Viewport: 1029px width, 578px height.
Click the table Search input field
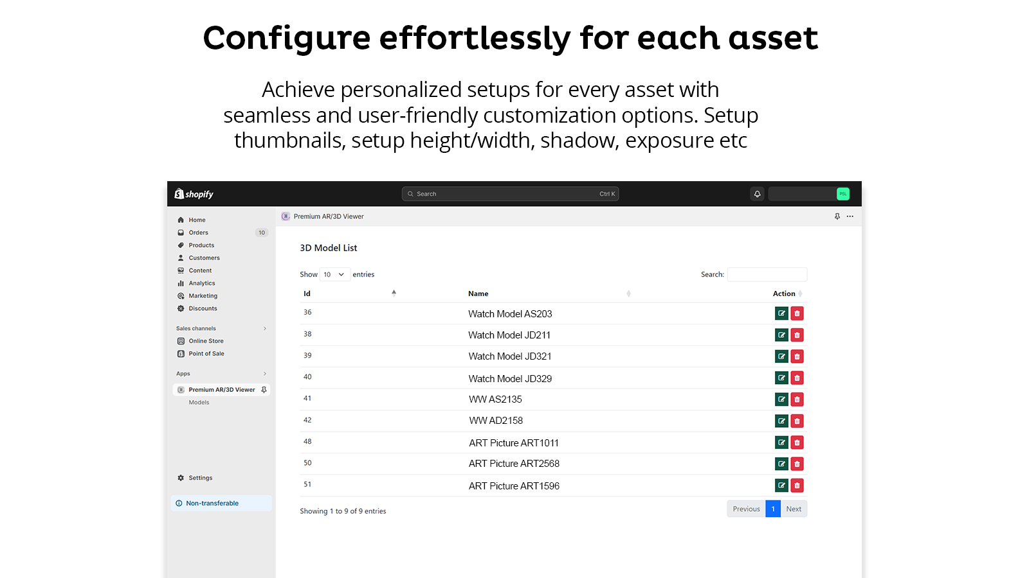[x=767, y=275]
